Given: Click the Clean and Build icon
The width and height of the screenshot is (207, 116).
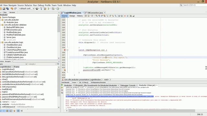Looking at the screenshot, I should point(45,9).
